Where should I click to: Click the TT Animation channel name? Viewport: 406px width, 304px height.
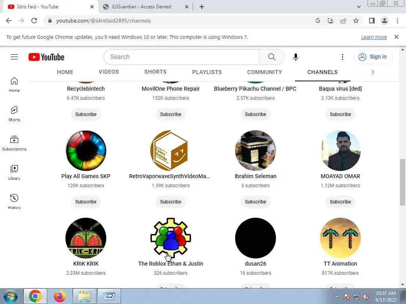340,264
